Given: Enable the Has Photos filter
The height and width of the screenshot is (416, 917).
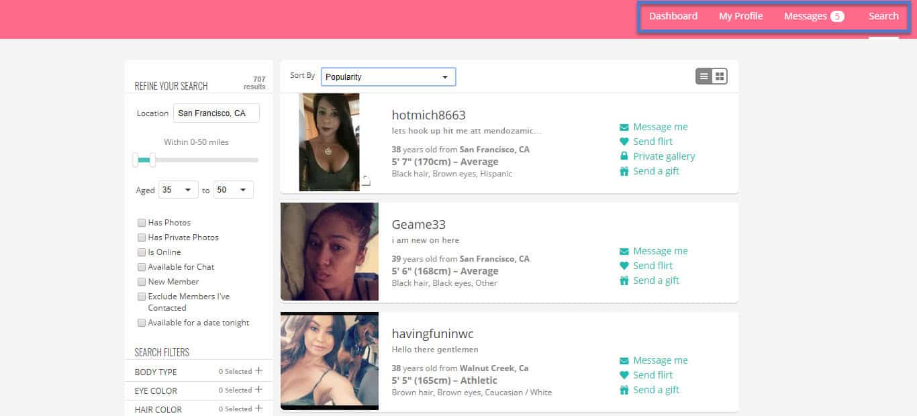Looking at the screenshot, I should click(142, 223).
